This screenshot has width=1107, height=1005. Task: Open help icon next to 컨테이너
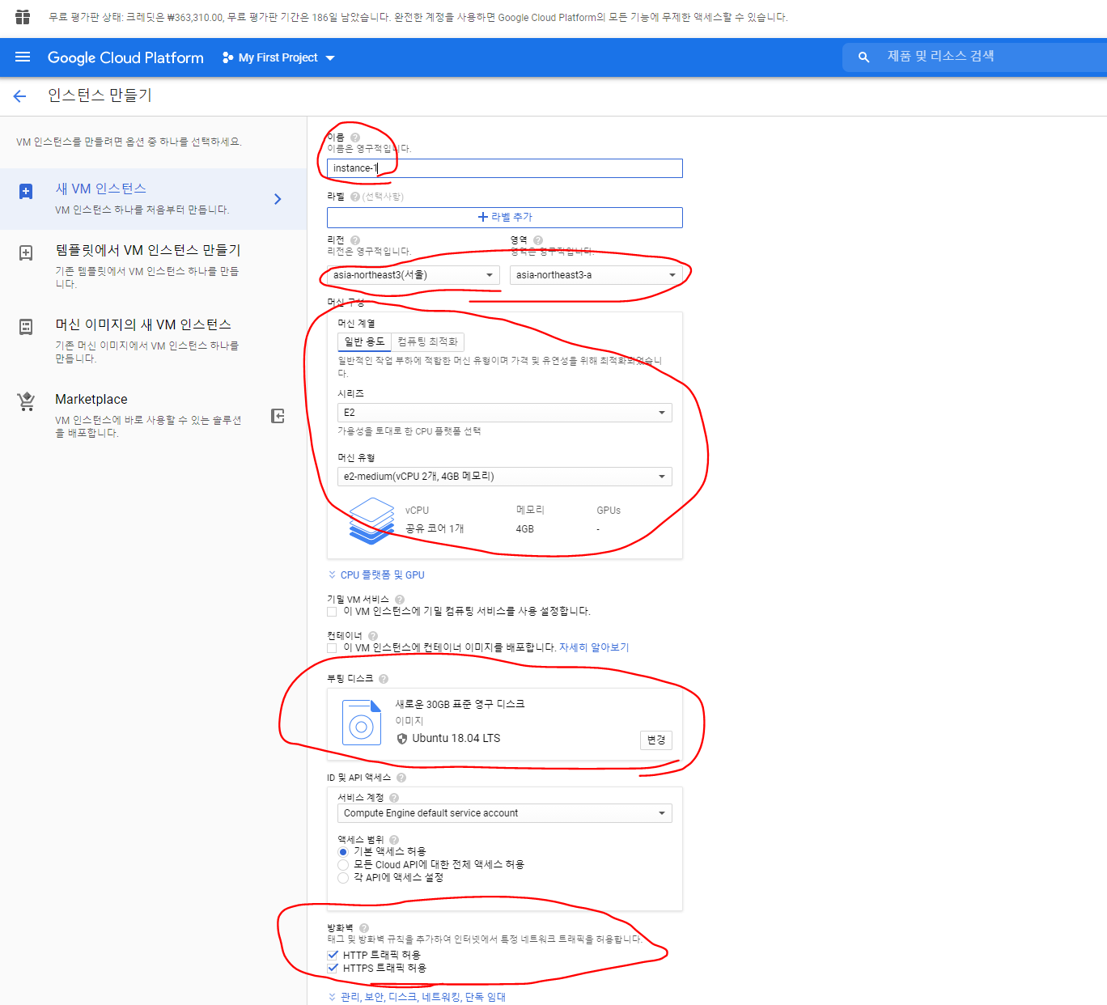[x=373, y=636]
